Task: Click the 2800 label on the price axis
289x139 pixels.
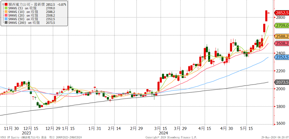Action: tap(281, 17)
